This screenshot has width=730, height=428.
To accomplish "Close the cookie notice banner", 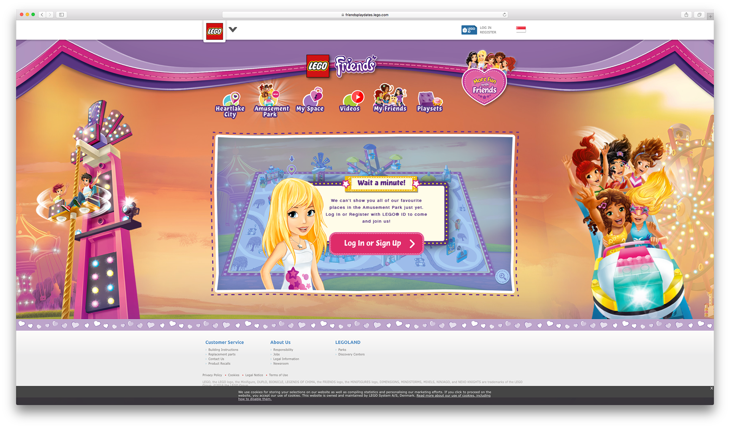I will 711,388.
